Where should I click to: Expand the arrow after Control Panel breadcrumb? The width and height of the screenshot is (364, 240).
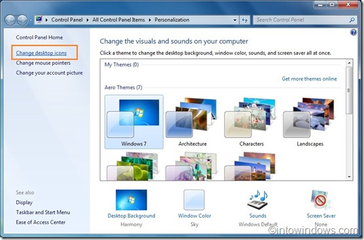(88, 20)
